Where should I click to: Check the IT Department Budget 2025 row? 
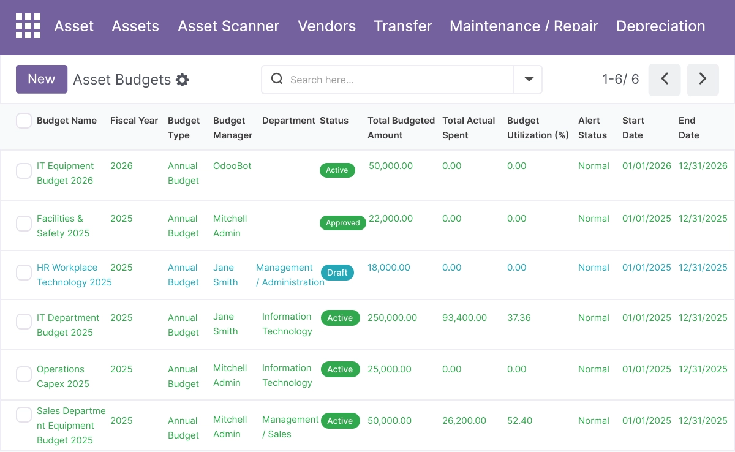pos(24,322)
